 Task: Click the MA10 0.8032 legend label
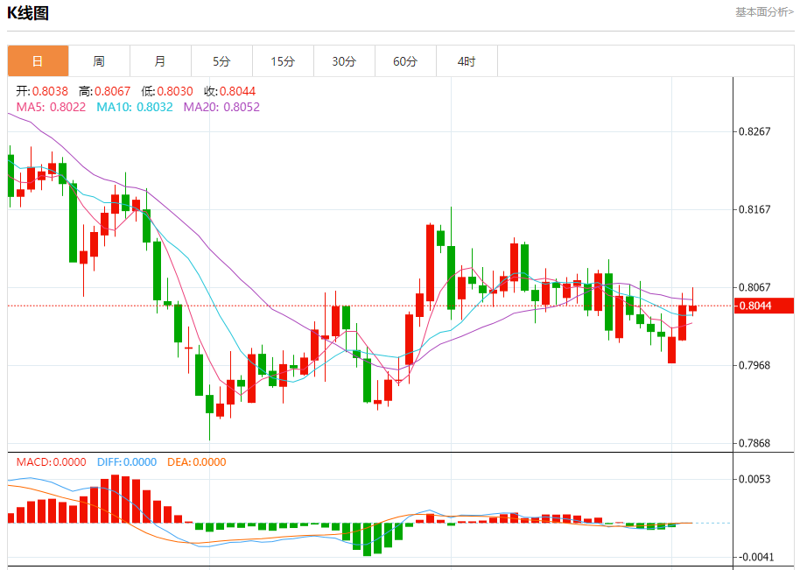coord(135,107)
